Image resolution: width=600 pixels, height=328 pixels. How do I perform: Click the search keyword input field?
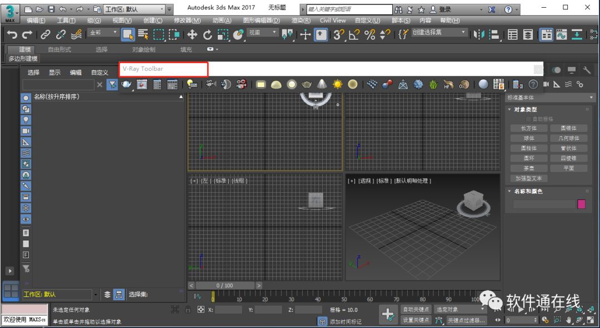pyautogui.click(x=349, y=9)
